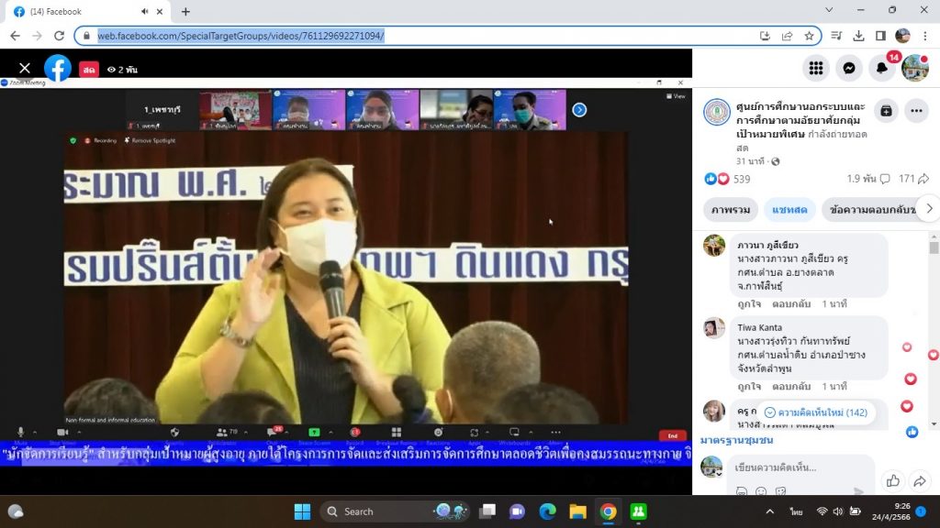Bookmark this page with the star icon
Image resolution: width=940 pixels, height=528 pixels.
pyautogui.click(x=809, y=36)
